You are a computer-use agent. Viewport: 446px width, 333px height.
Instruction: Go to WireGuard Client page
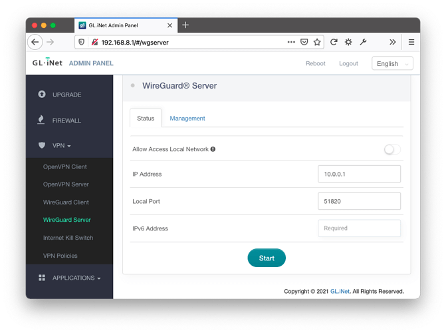click(x=66, y=202)
